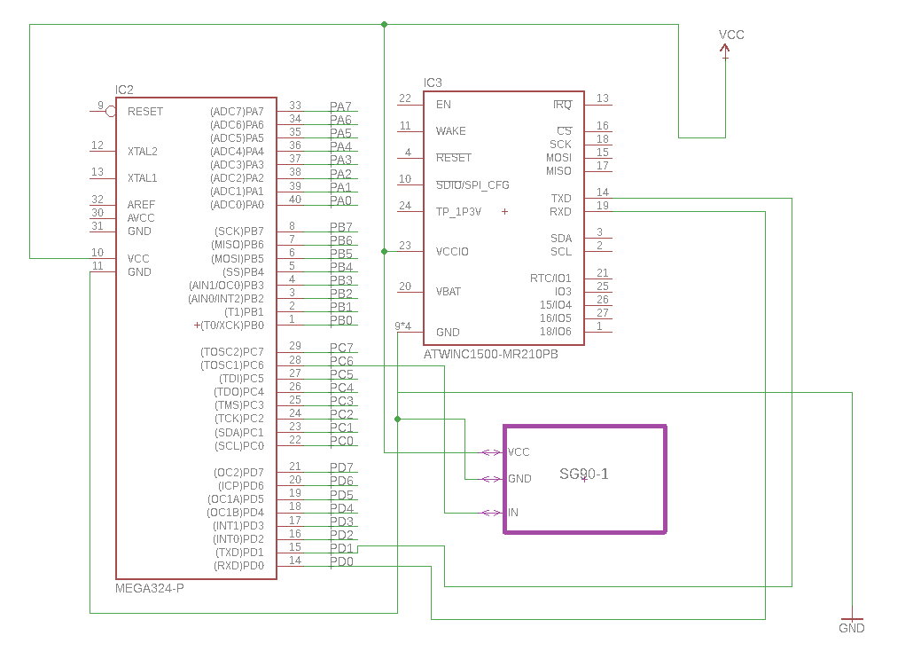This screenshot has height=659, width=913.
Task: Click the (RXD)PD0 pin name
Action: click(x=238, y=566)
